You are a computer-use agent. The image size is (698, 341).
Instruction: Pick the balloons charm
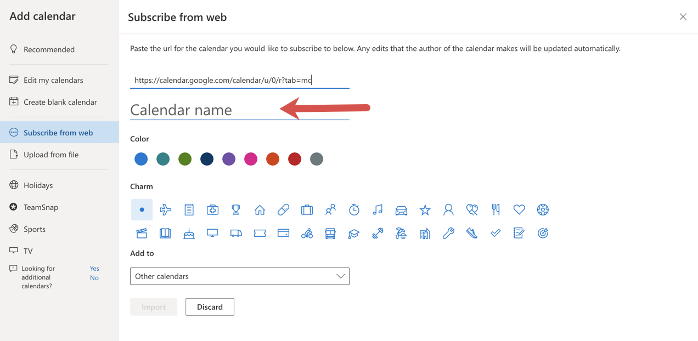click(x=472, y=209)
